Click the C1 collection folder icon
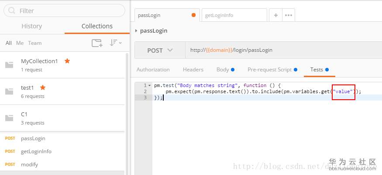382x175 pixels. pos(9,118)
